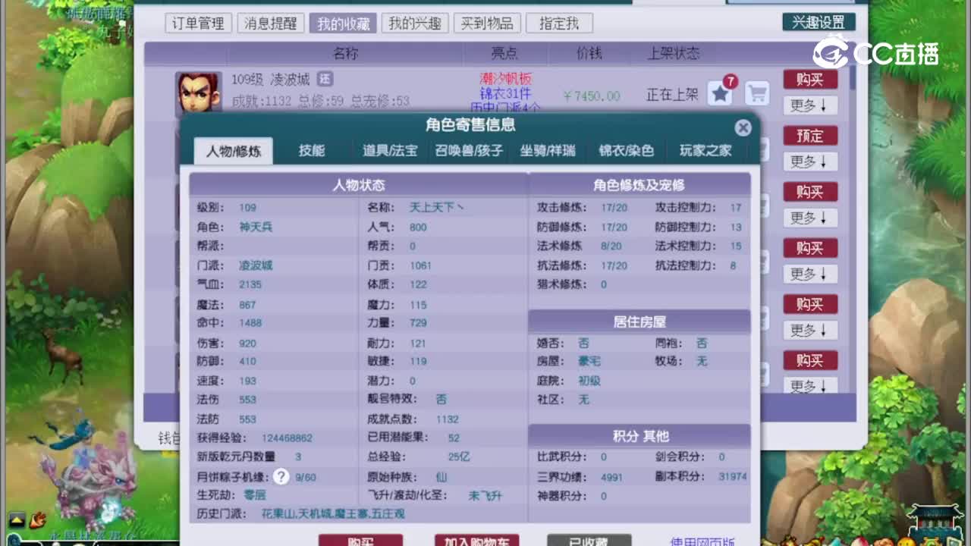
Task: Switch to the 技能 tab
Action: (311, 151)
